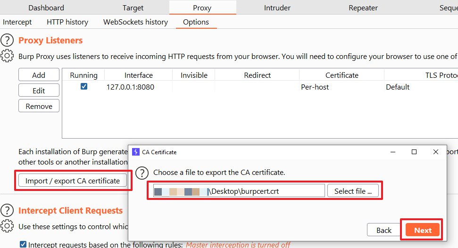Toggle Intercept requests based on rules checkbox
The image size is (458, 248).
click(23, 244)
